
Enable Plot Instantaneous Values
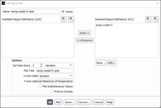point(40,86)
